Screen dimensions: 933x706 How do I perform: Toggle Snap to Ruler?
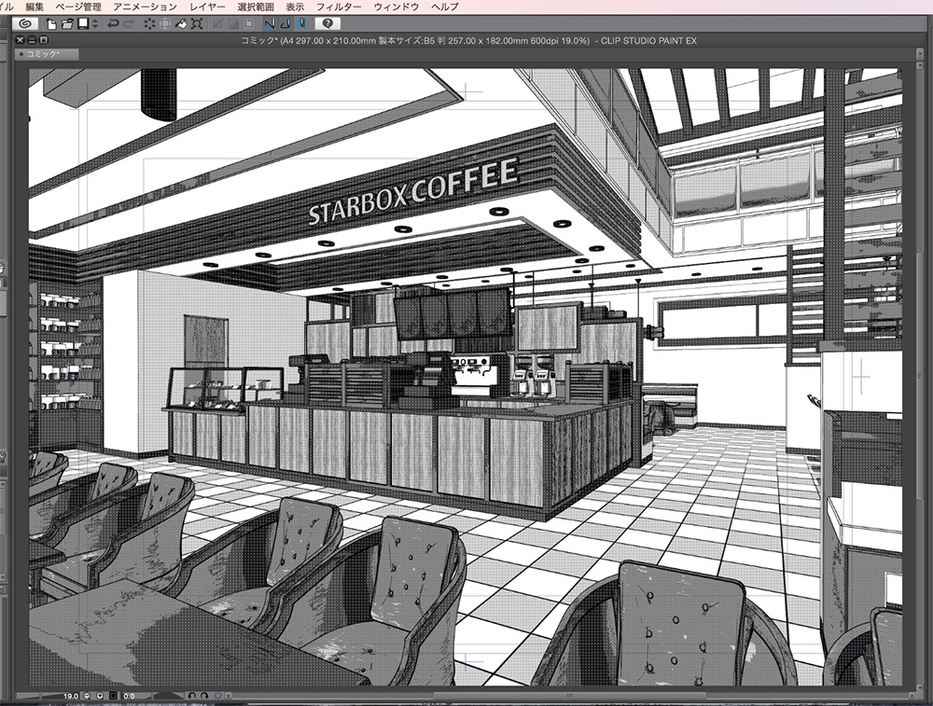click(270, 24)
